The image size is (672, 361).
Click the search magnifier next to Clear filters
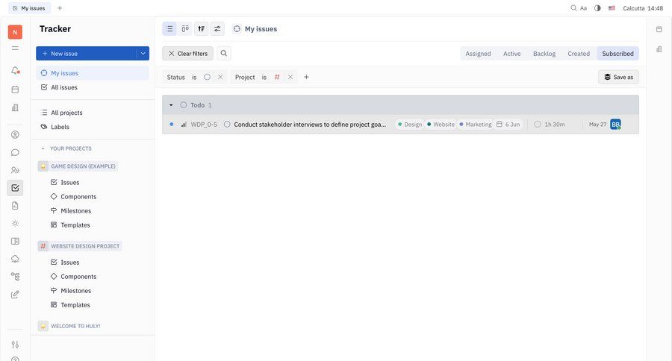click(224, 54)
